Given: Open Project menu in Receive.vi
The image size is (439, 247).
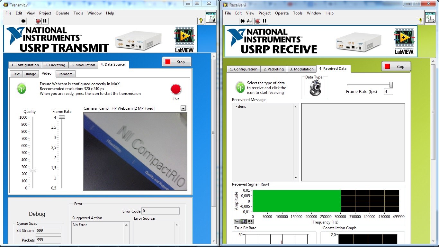Looking at the screenshot, I should point(264,13).
